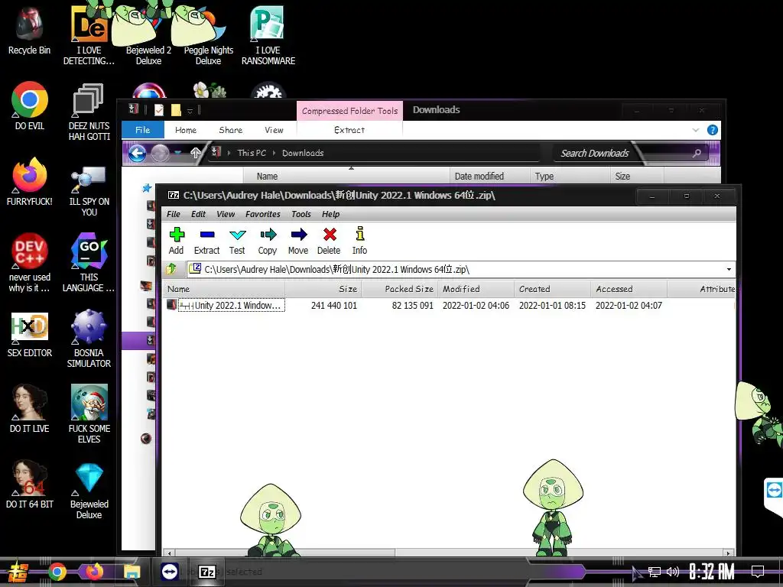Open the View menu in 7-Zip
The width and height of the screenshot is (783, 587).
[x=226, y=214]
